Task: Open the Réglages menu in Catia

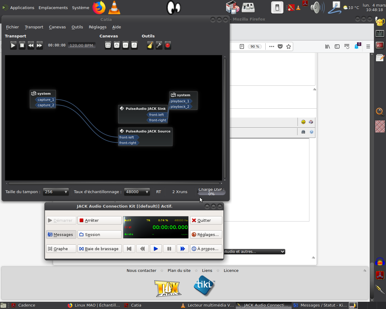Action: pyautogui.click(x=97, y=27)
